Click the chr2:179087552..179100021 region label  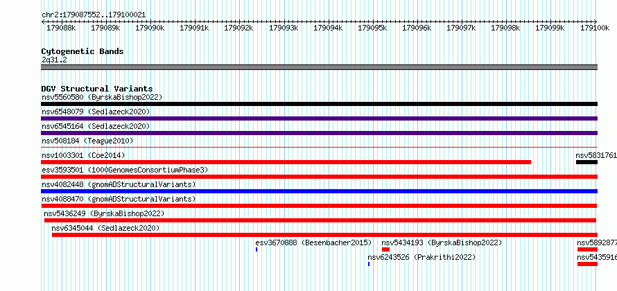click(x=94, y=15)
